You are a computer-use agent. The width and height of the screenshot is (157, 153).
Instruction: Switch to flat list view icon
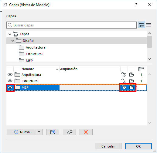coord(148,25)
